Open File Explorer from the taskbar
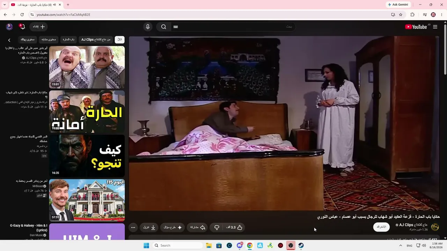This screenshot has width=447, height=251. tap(208, 245)
